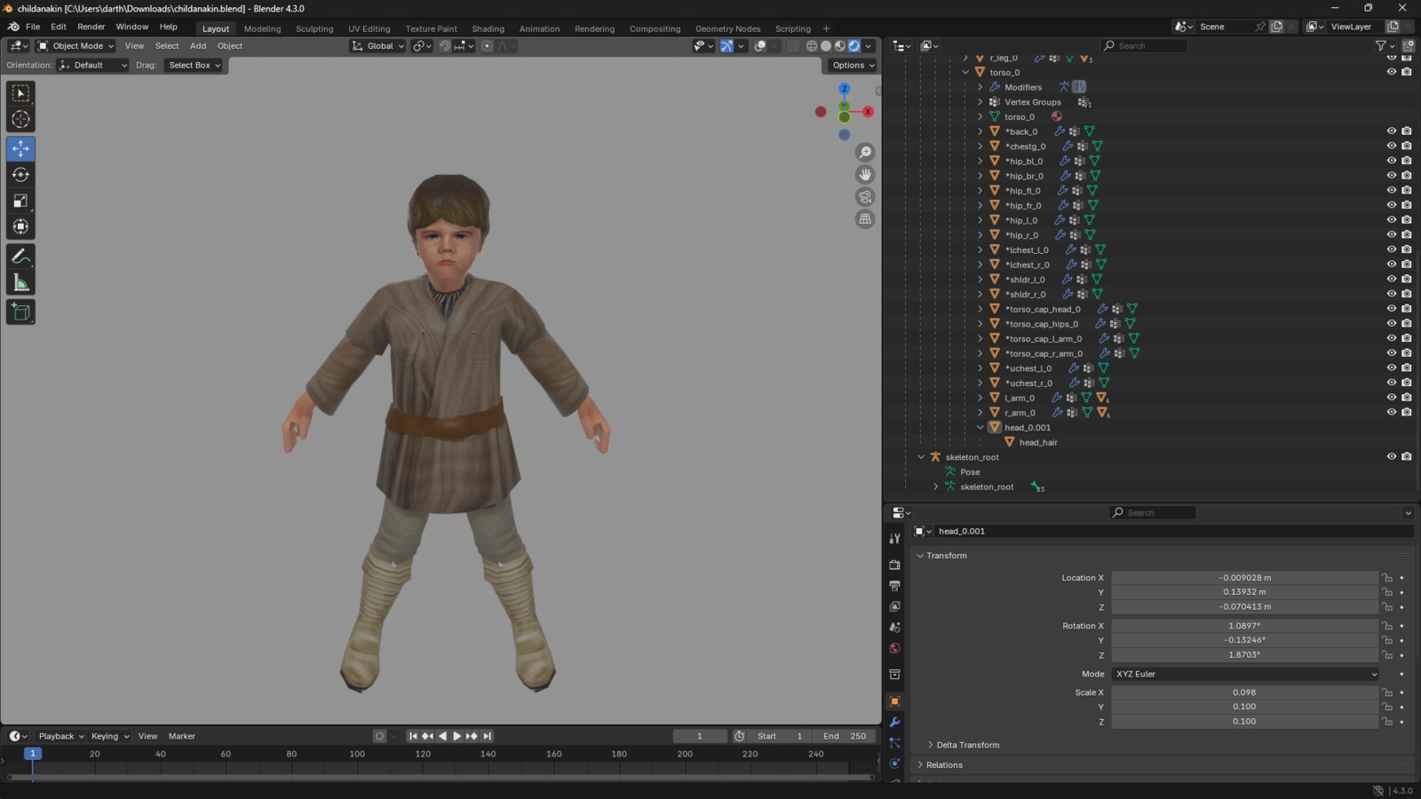Toggle proportional editing
Viewport: 1421px width, 799px height.
pos(487,46)
